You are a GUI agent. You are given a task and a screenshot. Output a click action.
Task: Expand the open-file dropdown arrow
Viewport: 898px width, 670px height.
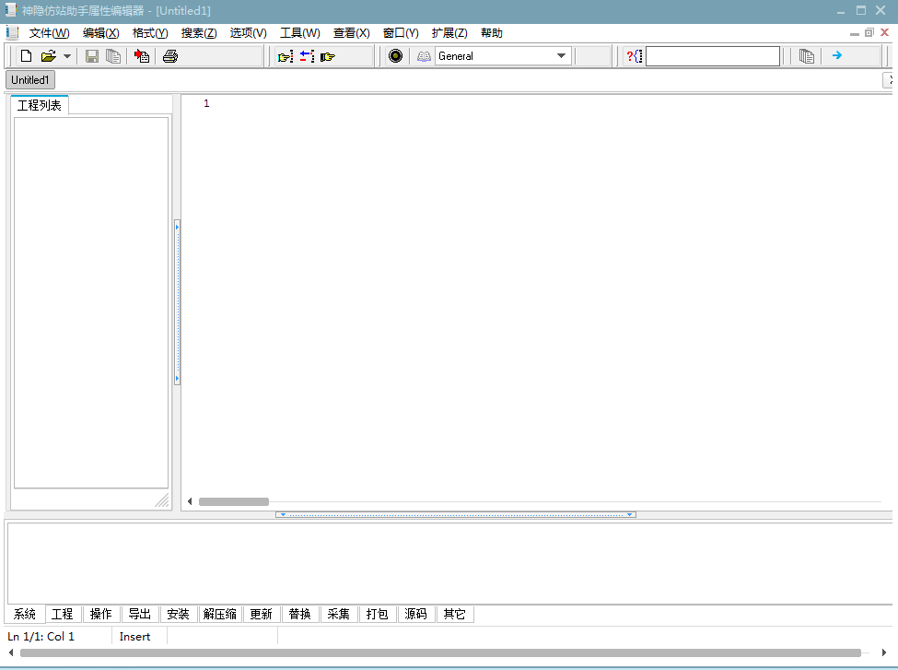(x=67, y=56)
